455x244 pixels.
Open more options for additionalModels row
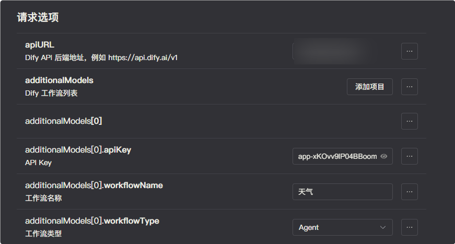coord(410,86)
